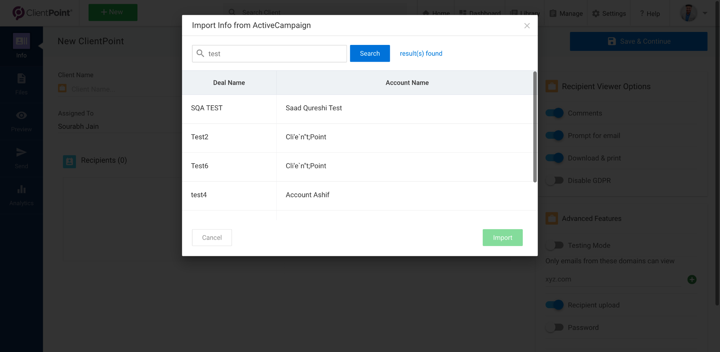
Task: Click the dialog vertical scrollbar
Action: (535, 127)
